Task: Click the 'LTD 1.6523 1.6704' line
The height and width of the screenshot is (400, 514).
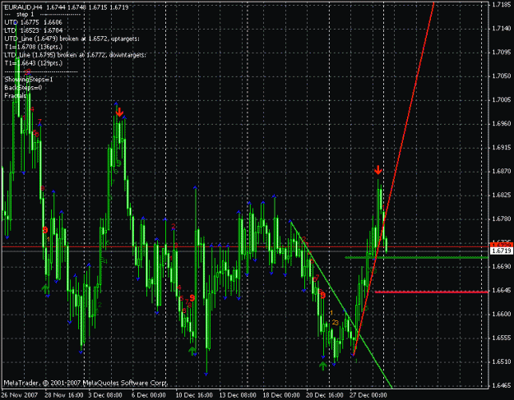Action: pos(33,30)
